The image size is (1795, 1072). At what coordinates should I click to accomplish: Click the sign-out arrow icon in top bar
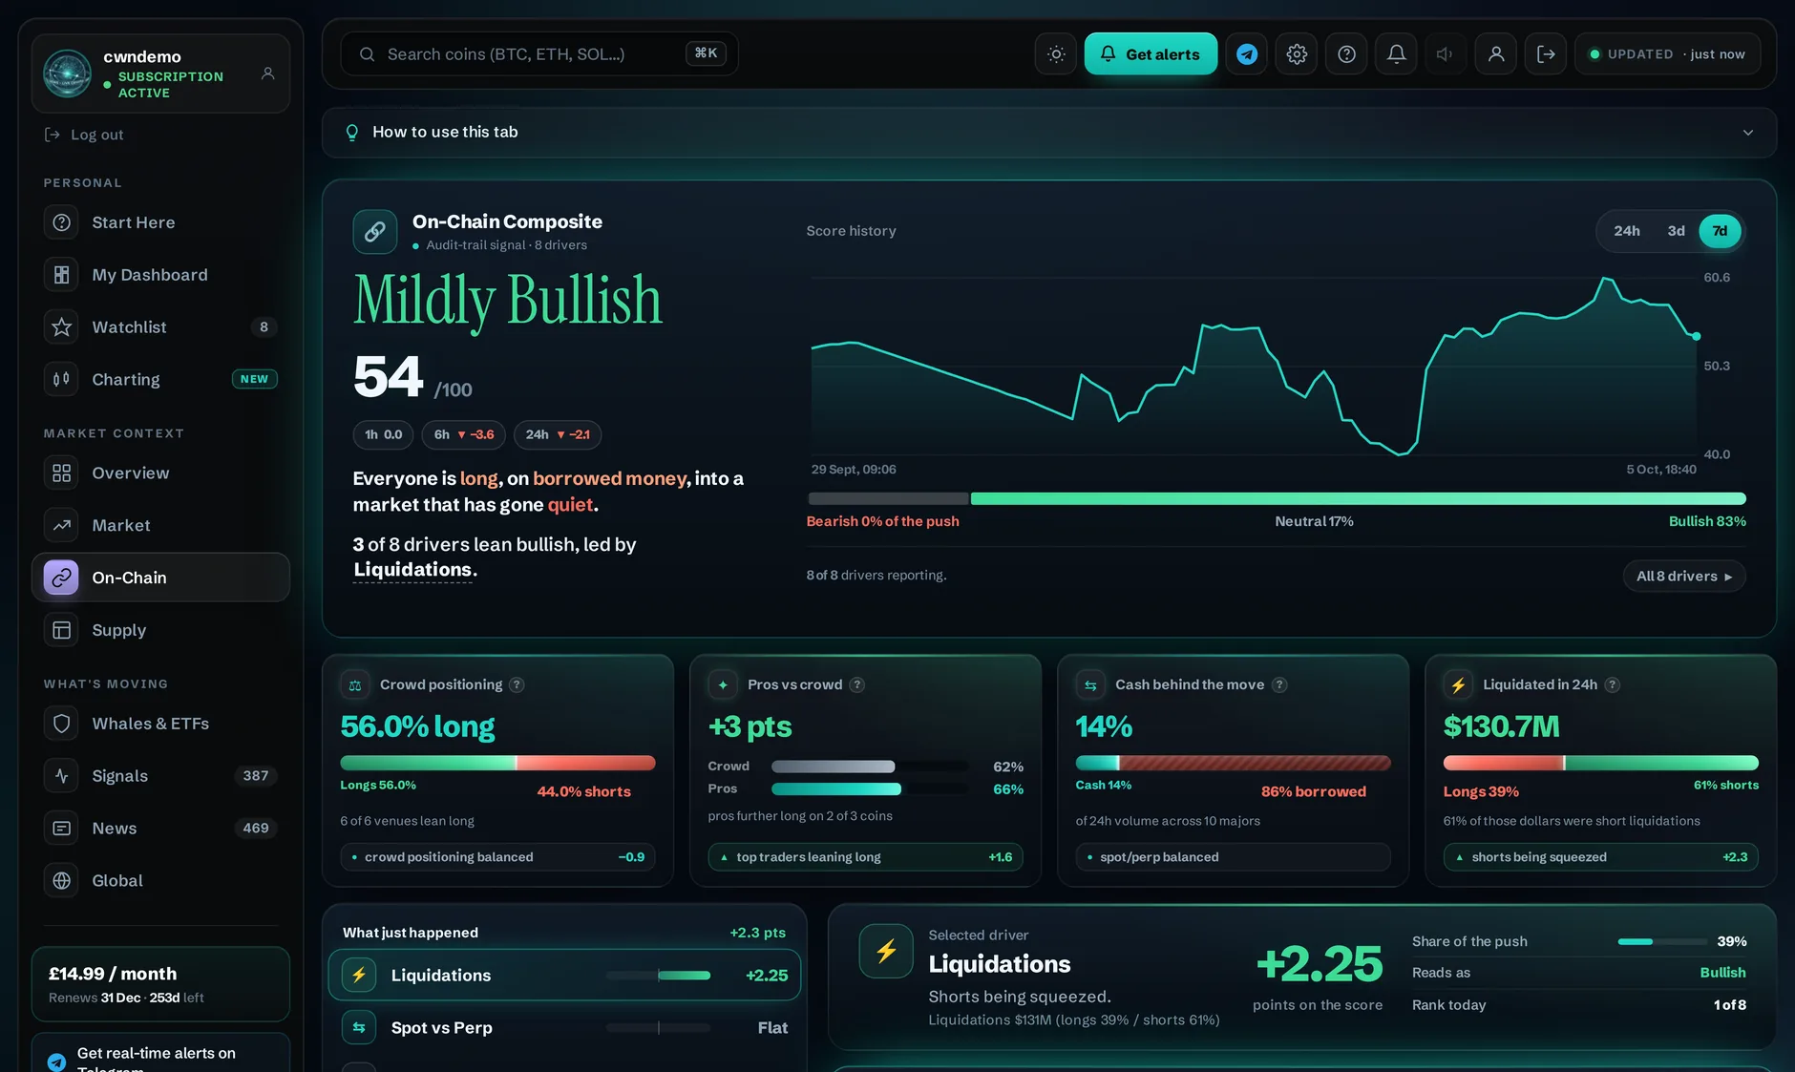pos(1546,54)
